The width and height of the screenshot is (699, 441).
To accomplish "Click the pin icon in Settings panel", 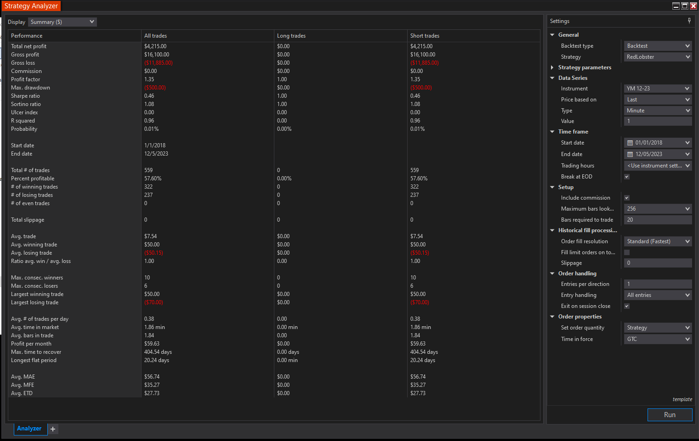I will point(689,21).
